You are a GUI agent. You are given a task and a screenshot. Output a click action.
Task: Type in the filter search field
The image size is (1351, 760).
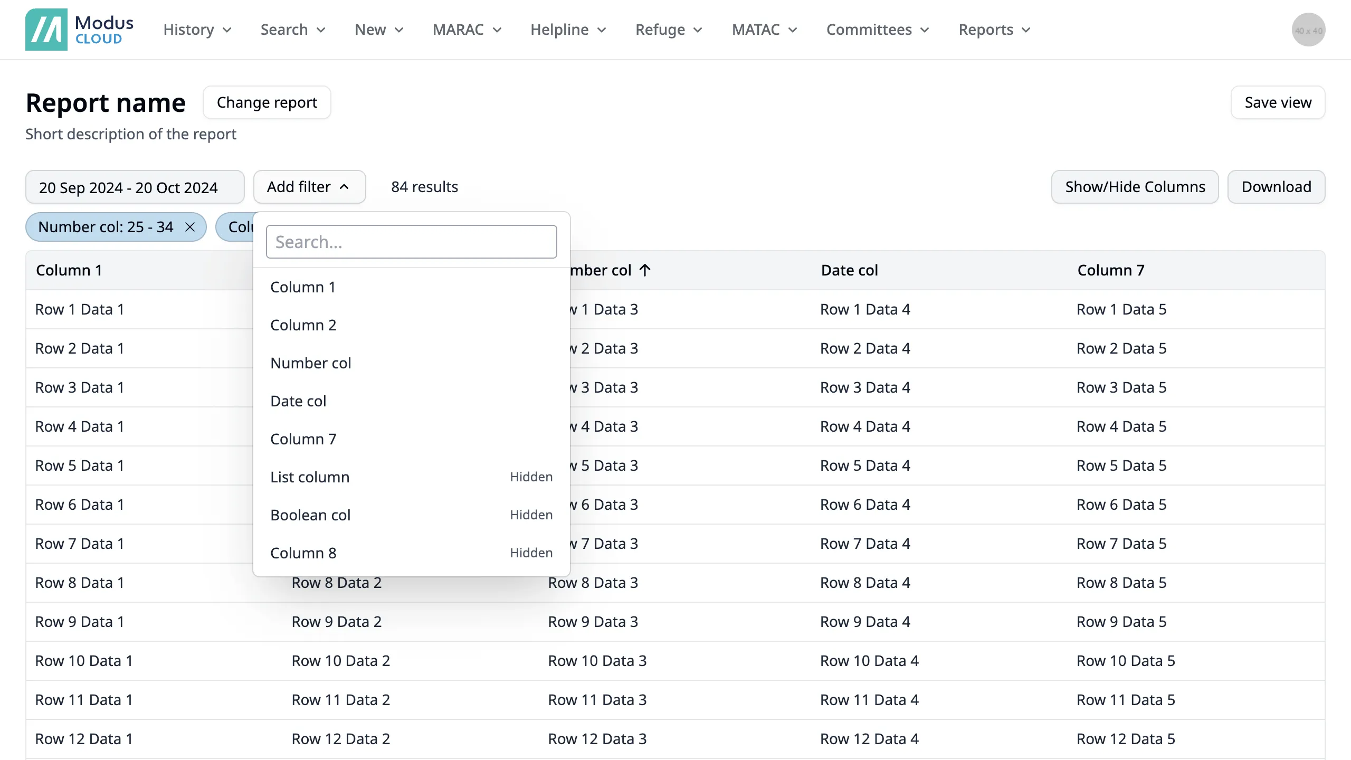[x=411, y=241]
